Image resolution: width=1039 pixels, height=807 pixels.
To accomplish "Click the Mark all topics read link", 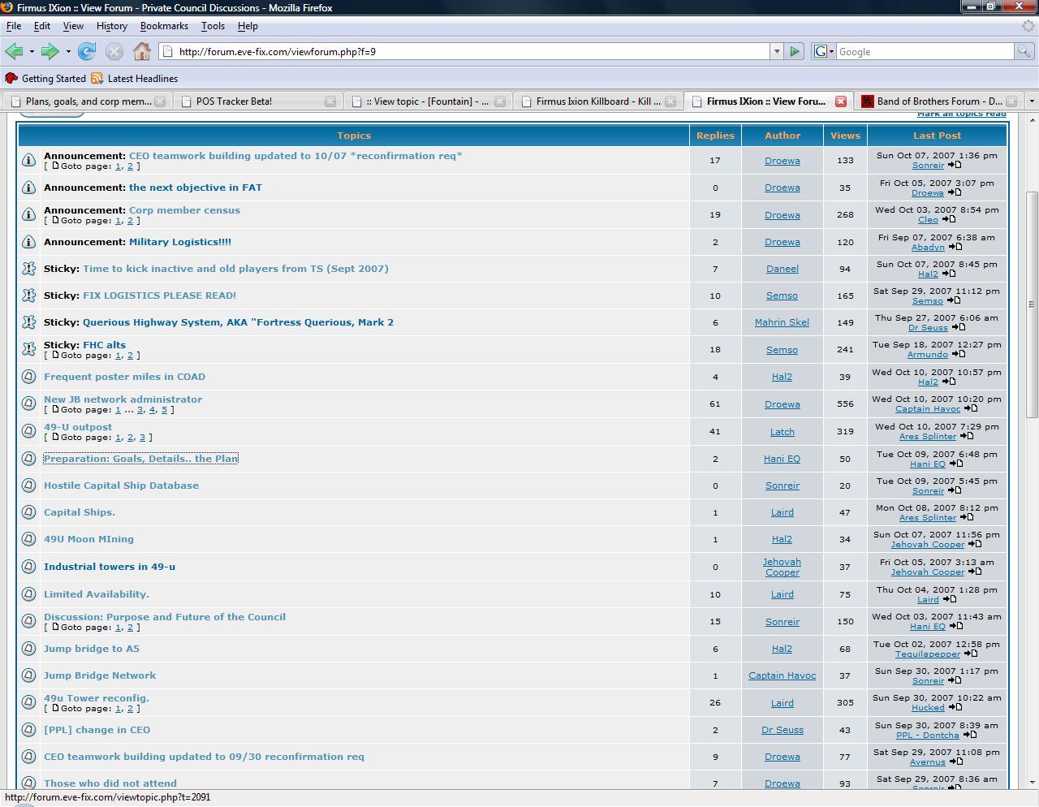I will coord(962,114).
